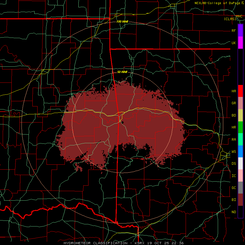This screenshot has width=245, height=245.
Task: Click the DS white legend color block
Action: (240, 163)
